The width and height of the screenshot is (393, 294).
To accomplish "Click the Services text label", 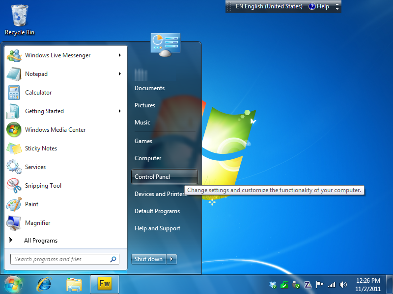I will coord(35,167).
